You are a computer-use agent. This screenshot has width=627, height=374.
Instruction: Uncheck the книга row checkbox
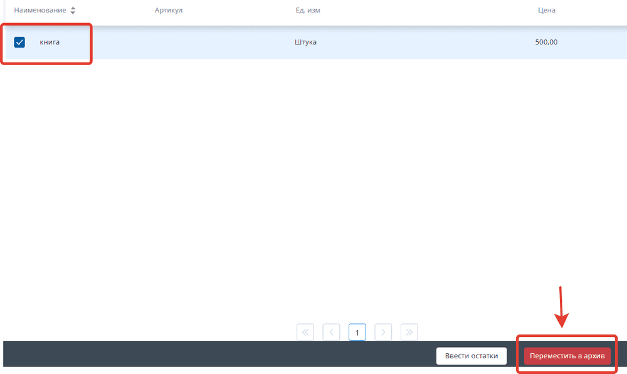pyautogui.click(x=19, y=42)
